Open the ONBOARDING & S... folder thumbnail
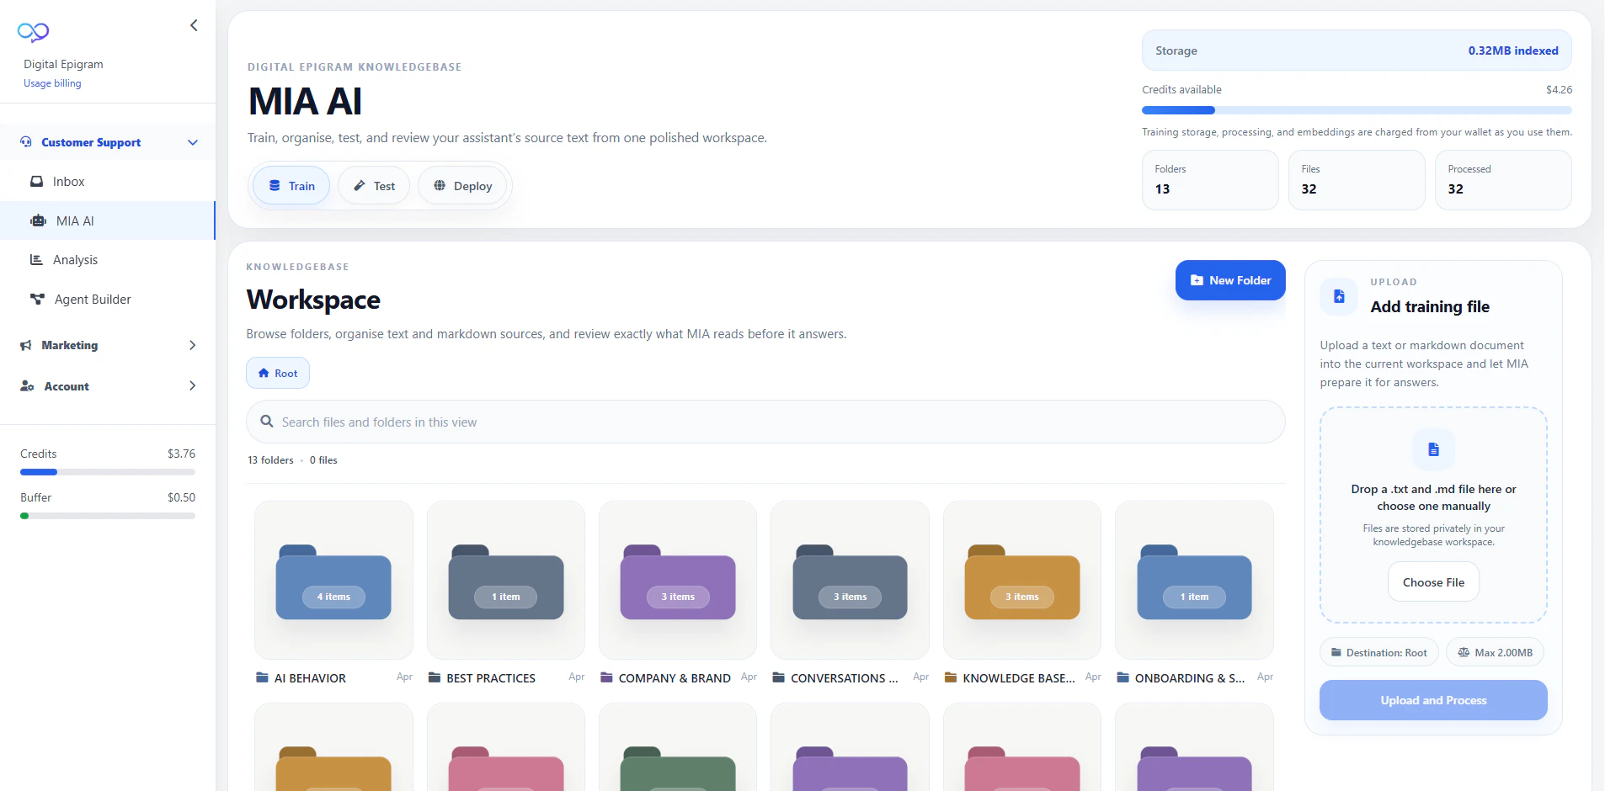This screenshot has height=791, width=1605. pyautogui.click(x=1194, y=580)
